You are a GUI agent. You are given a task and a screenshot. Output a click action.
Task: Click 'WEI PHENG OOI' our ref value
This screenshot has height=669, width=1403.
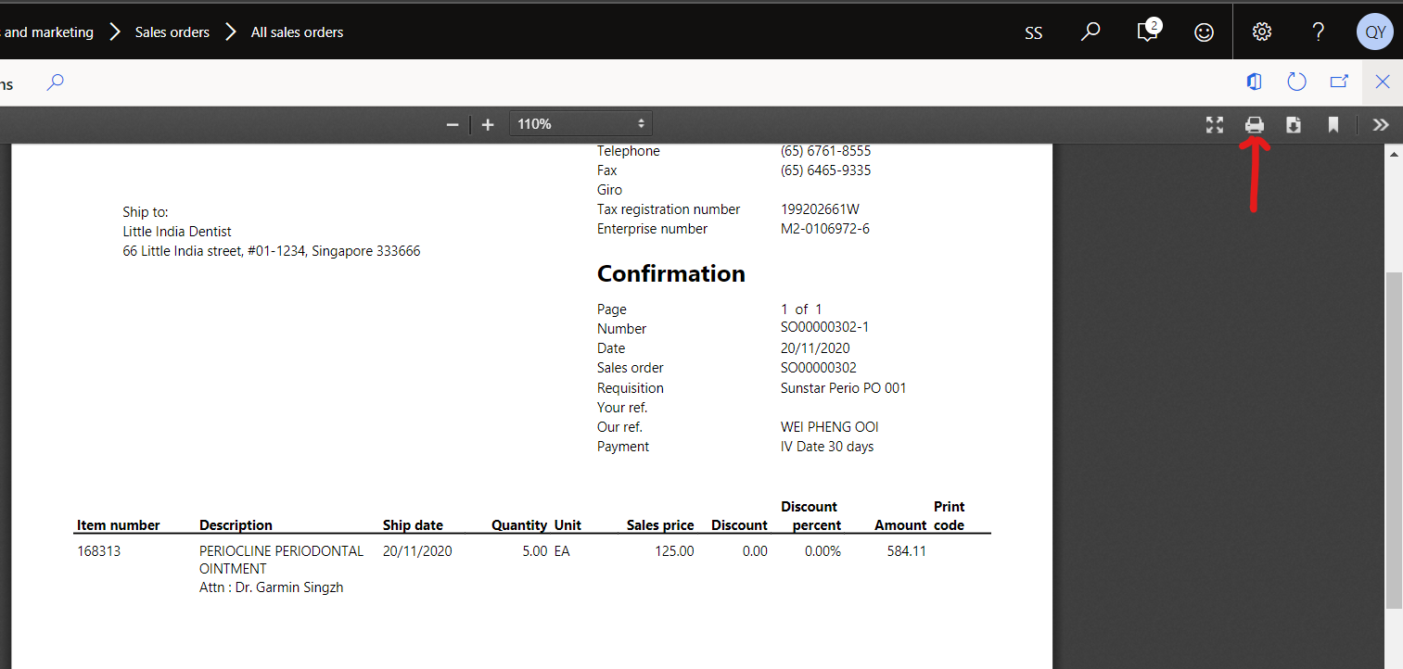click(829, 427)
